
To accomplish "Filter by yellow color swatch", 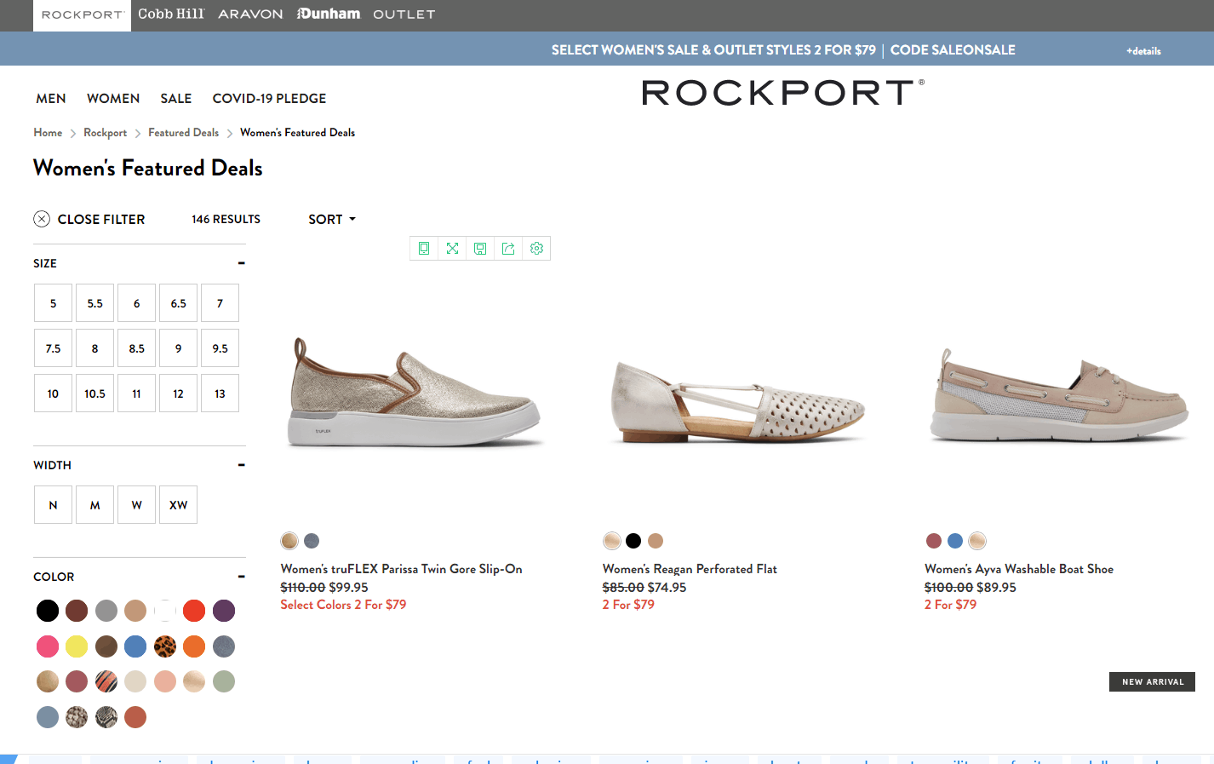I will pos(77,646).
